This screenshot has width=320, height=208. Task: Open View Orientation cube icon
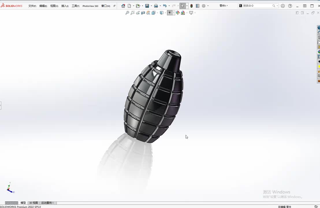[x=153, y=13]
